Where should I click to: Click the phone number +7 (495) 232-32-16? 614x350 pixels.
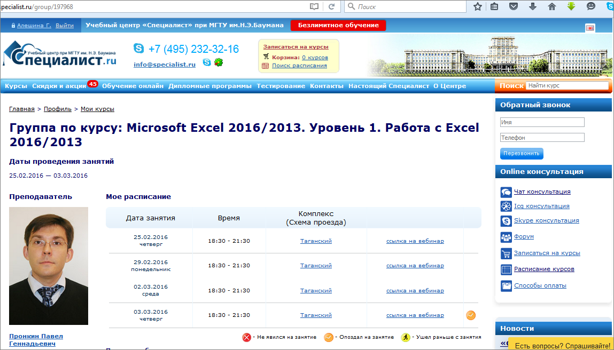tap(193, 49)
